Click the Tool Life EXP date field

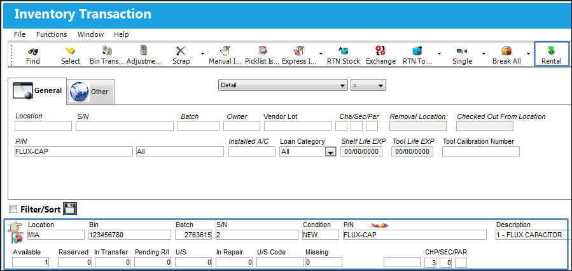click(412, 152)
